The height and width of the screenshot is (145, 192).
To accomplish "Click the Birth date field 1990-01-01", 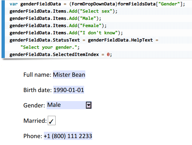I will point(69,90).
